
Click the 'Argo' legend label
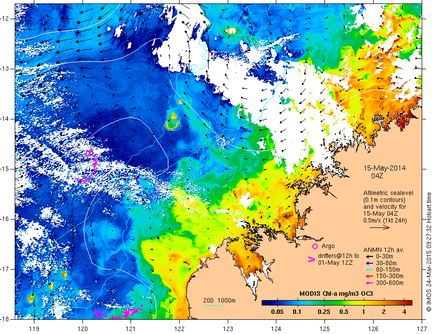coord(328,246)
